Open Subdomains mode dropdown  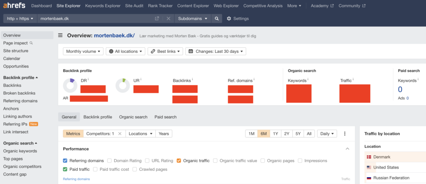(x=193, y=18)
